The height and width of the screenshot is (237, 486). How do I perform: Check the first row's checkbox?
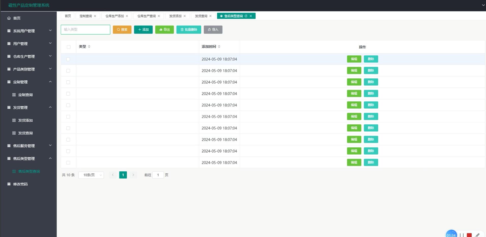[68, 59]
